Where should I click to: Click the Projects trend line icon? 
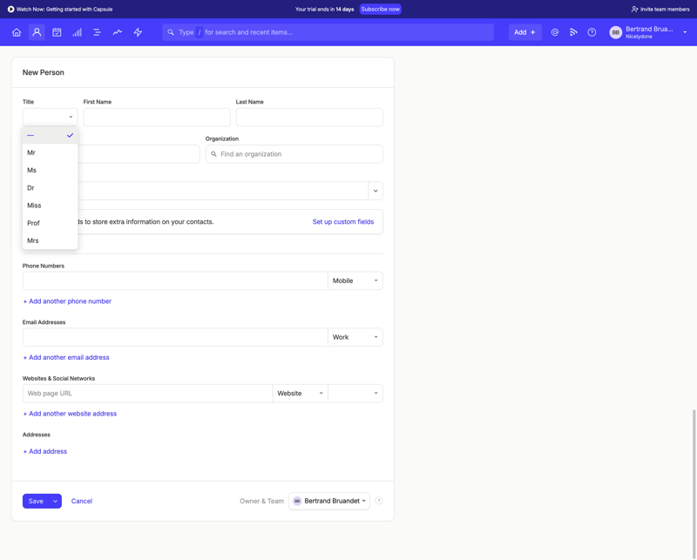click(117, 32)
